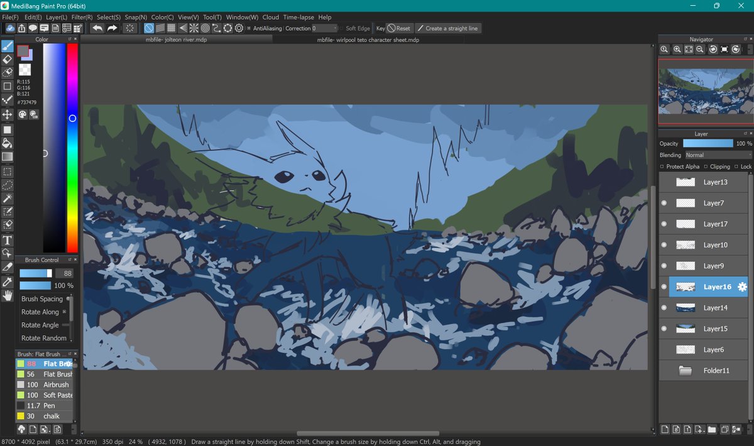Viewport: 754px width, 446px height.
Task: Switch to jolteon river.mdp tab
Action: point(177,39)
